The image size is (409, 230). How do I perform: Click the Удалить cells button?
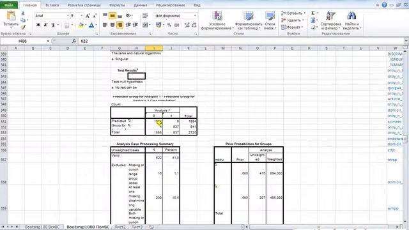coord(293,20)
